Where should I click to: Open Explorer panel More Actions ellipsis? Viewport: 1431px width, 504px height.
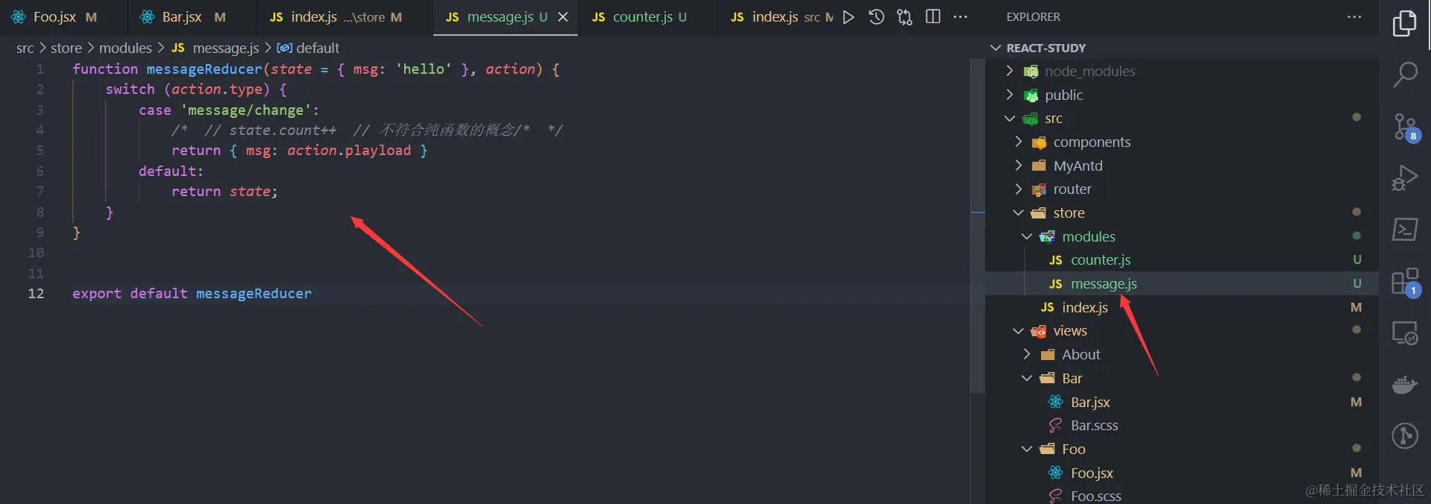tap(1354, 16)
